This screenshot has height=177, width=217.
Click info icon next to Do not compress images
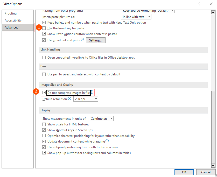[x=92, y=92]
